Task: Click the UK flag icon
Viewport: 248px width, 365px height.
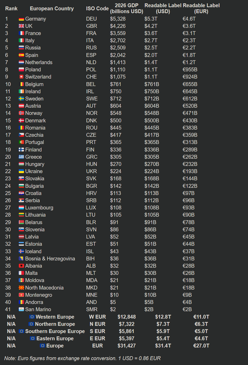Action: click(21, 26)
